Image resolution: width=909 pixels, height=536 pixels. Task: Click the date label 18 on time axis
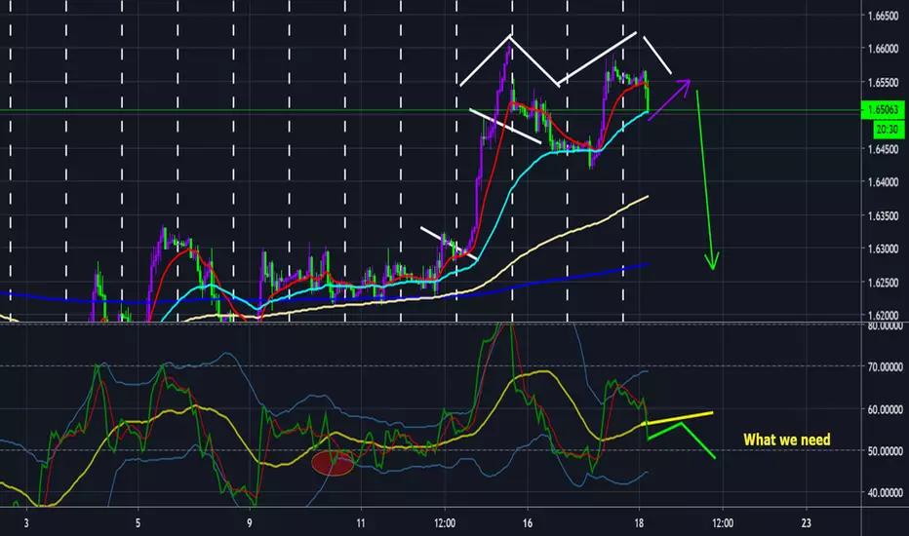point(639,523)
